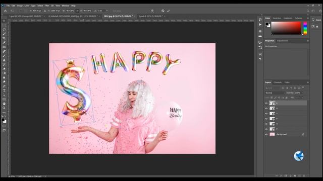Add a layer mask from Layers footer
Screen dimensions: 323x181
286,176
